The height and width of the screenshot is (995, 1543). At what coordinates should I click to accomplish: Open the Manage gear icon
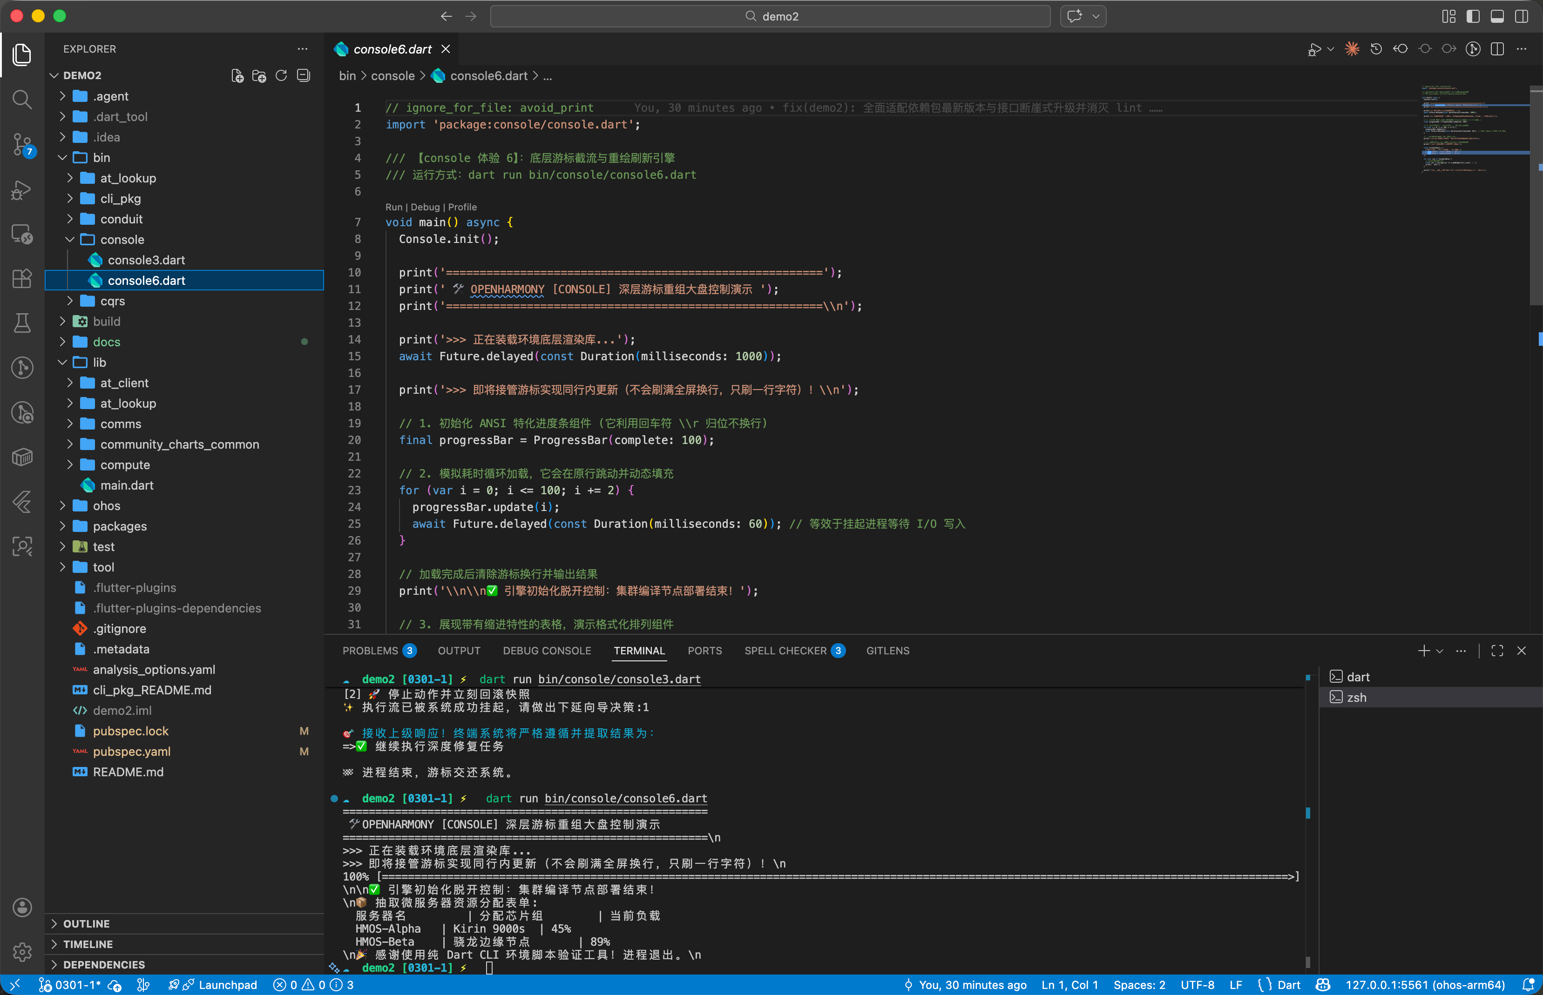click(x=22, y=951)
